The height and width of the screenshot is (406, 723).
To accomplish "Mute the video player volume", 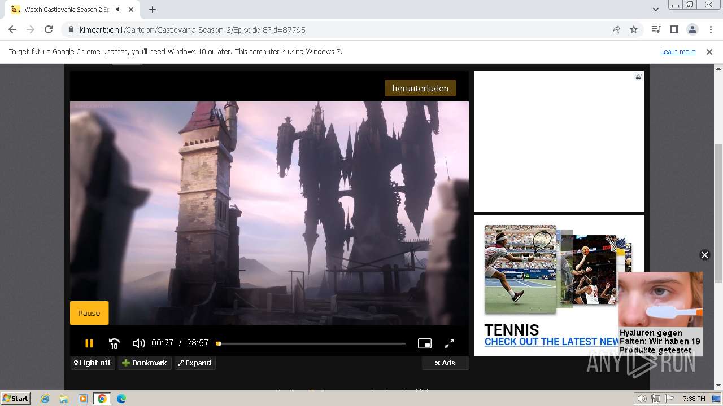I will [x=138, y=343].
